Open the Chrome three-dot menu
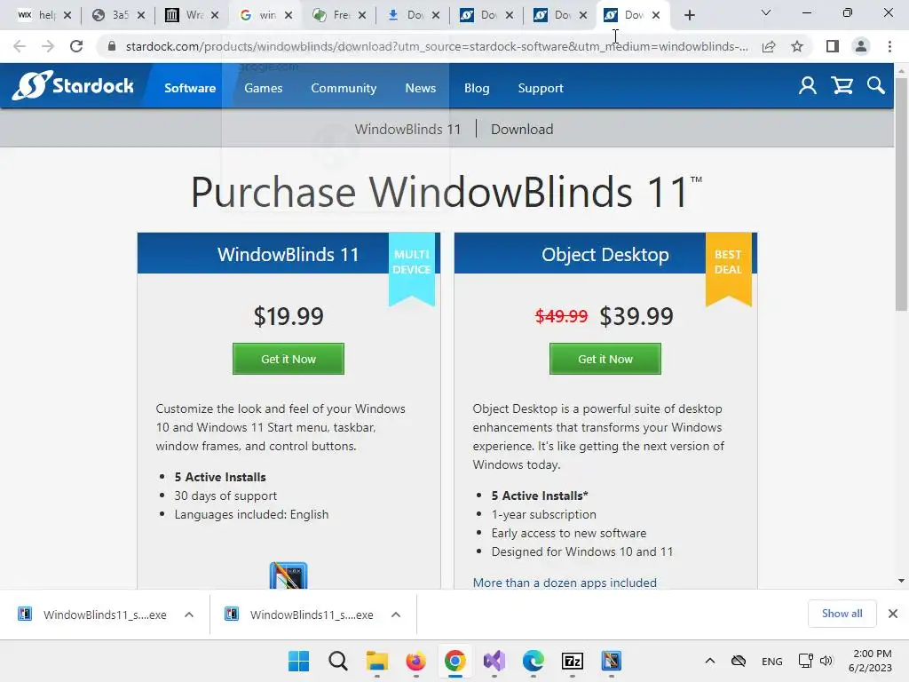This screenshot has height=682, width=909. pos(889,46)
